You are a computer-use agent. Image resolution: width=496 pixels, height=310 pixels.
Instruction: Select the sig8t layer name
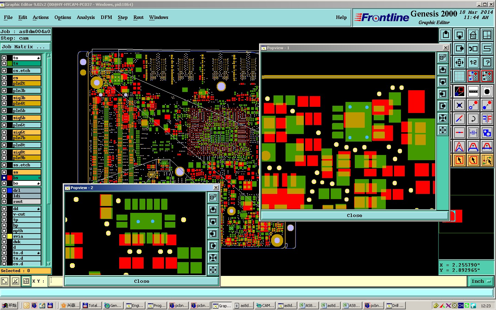27,152
